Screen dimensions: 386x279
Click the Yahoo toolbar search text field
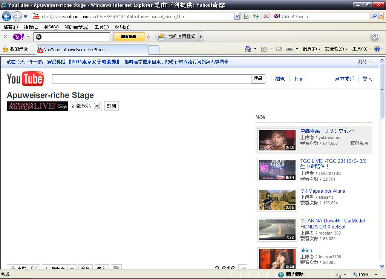(72, 37)
